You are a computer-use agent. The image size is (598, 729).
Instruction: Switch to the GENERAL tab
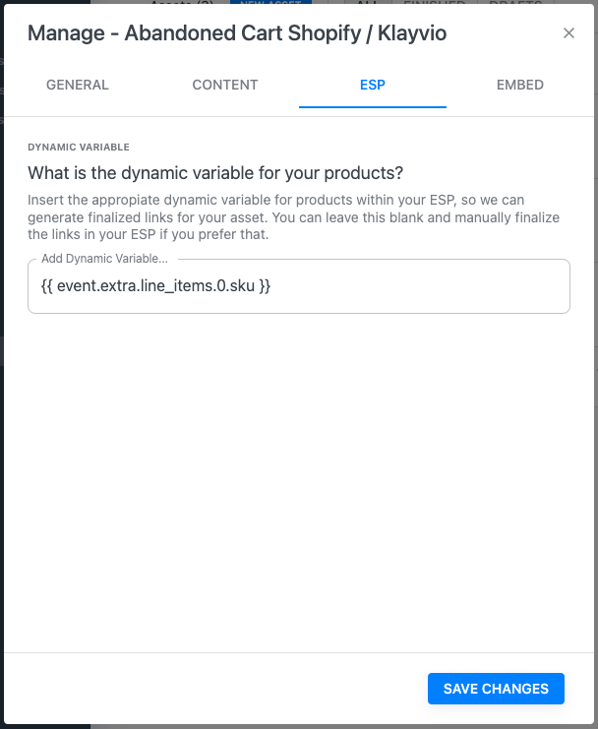tap(78, 85)
